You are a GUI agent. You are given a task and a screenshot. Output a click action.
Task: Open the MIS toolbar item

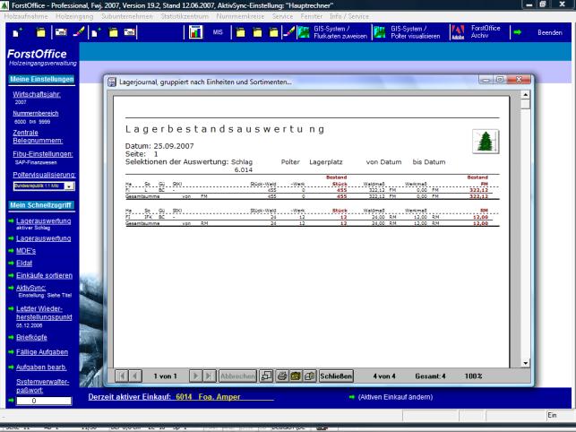click(x=218, y=32)
